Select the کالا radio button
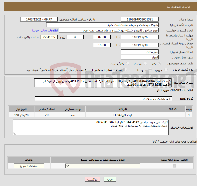The height and width of the screenshot is (186, 197). 160,63
